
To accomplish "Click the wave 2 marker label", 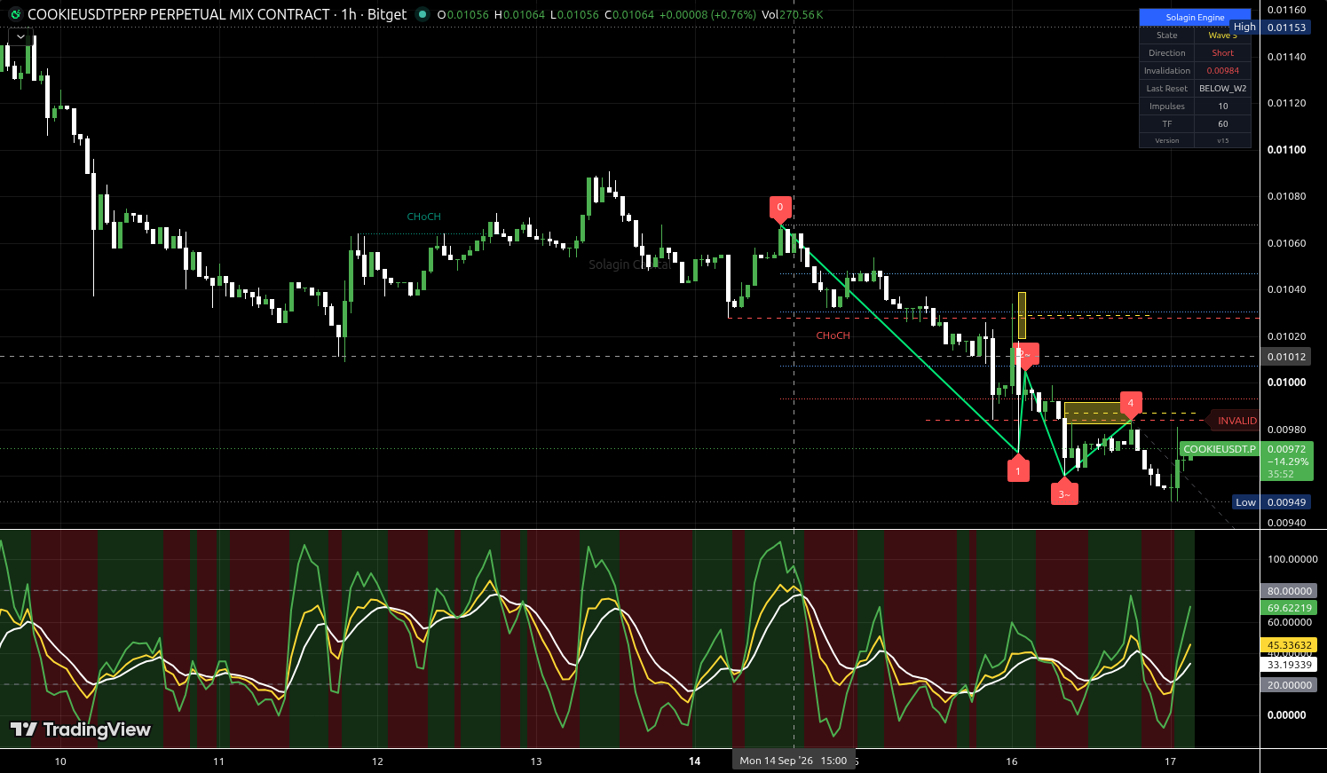I will click(x=1025, y=353).
